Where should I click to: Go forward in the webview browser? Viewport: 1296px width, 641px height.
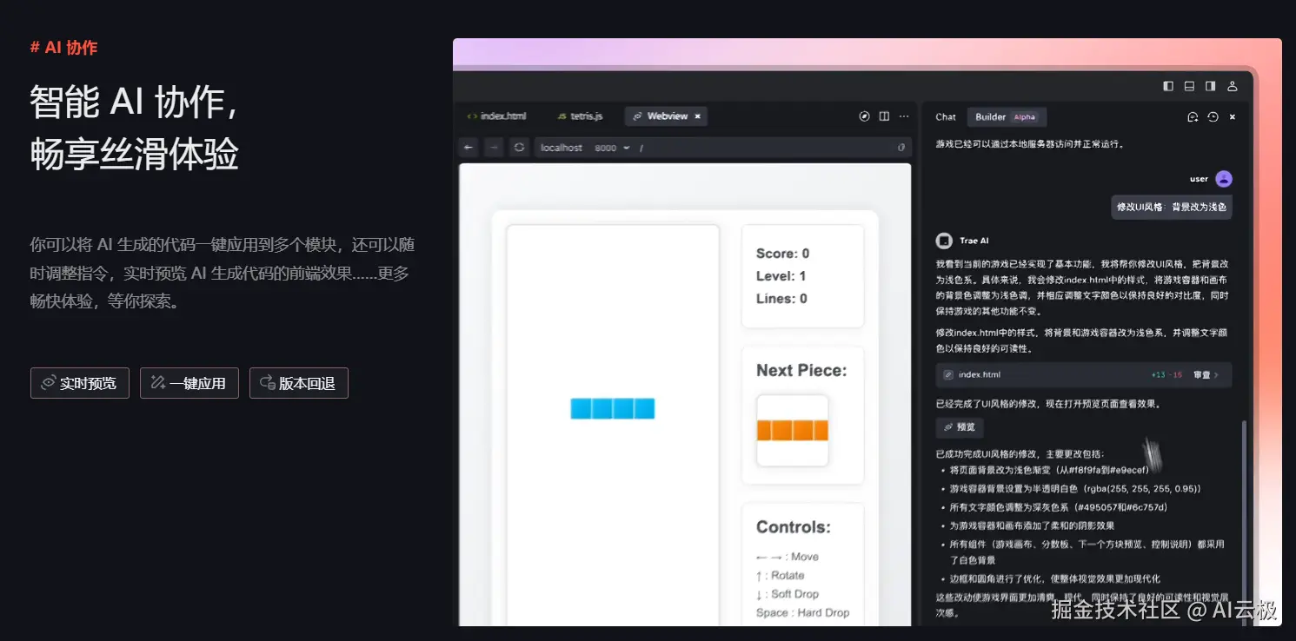[494, 148]
